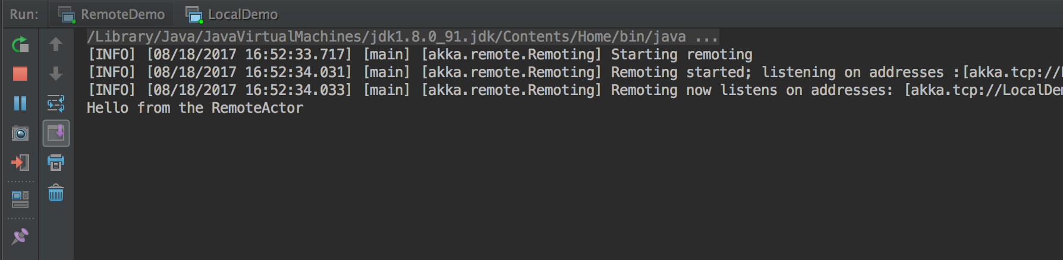Click the 'Remoting now listens' log line
Viewport: 1063px width, 260px height.
(x=574, y=90)
